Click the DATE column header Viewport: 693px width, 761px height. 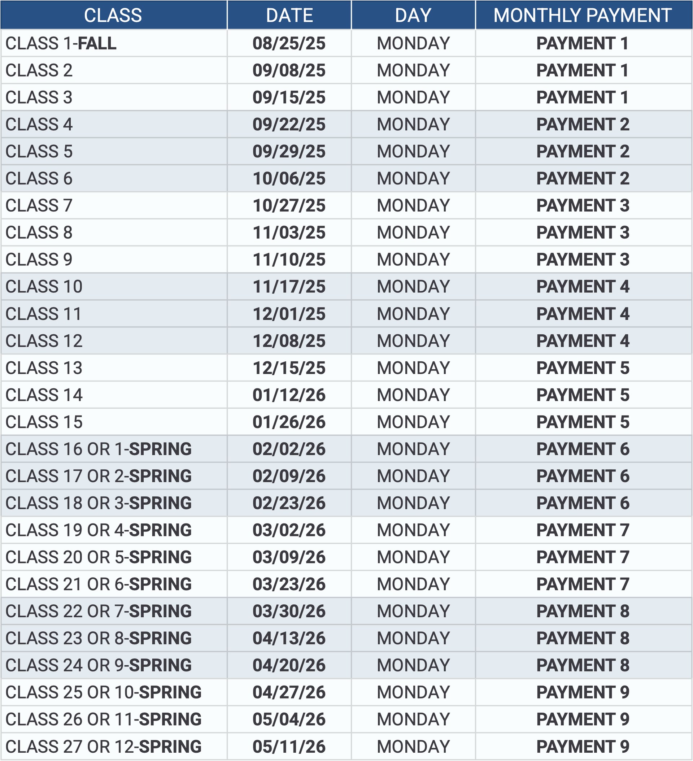[289, 16]
